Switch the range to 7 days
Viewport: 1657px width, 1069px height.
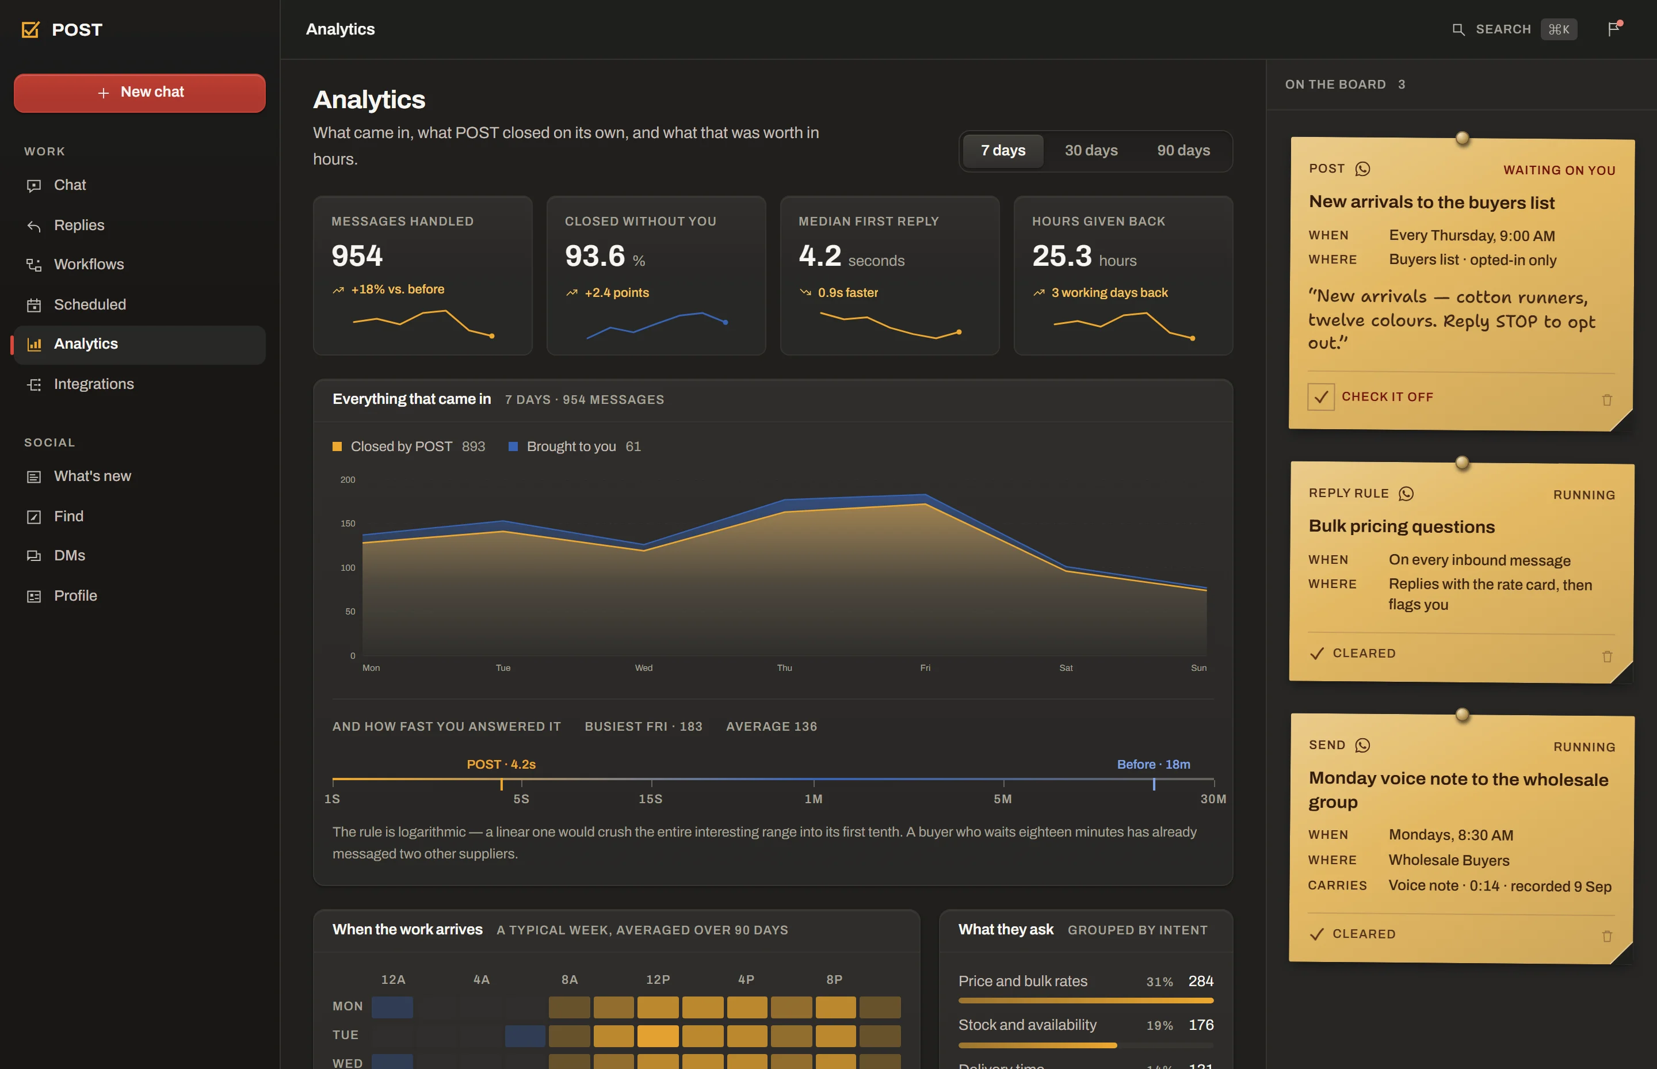1002,151
